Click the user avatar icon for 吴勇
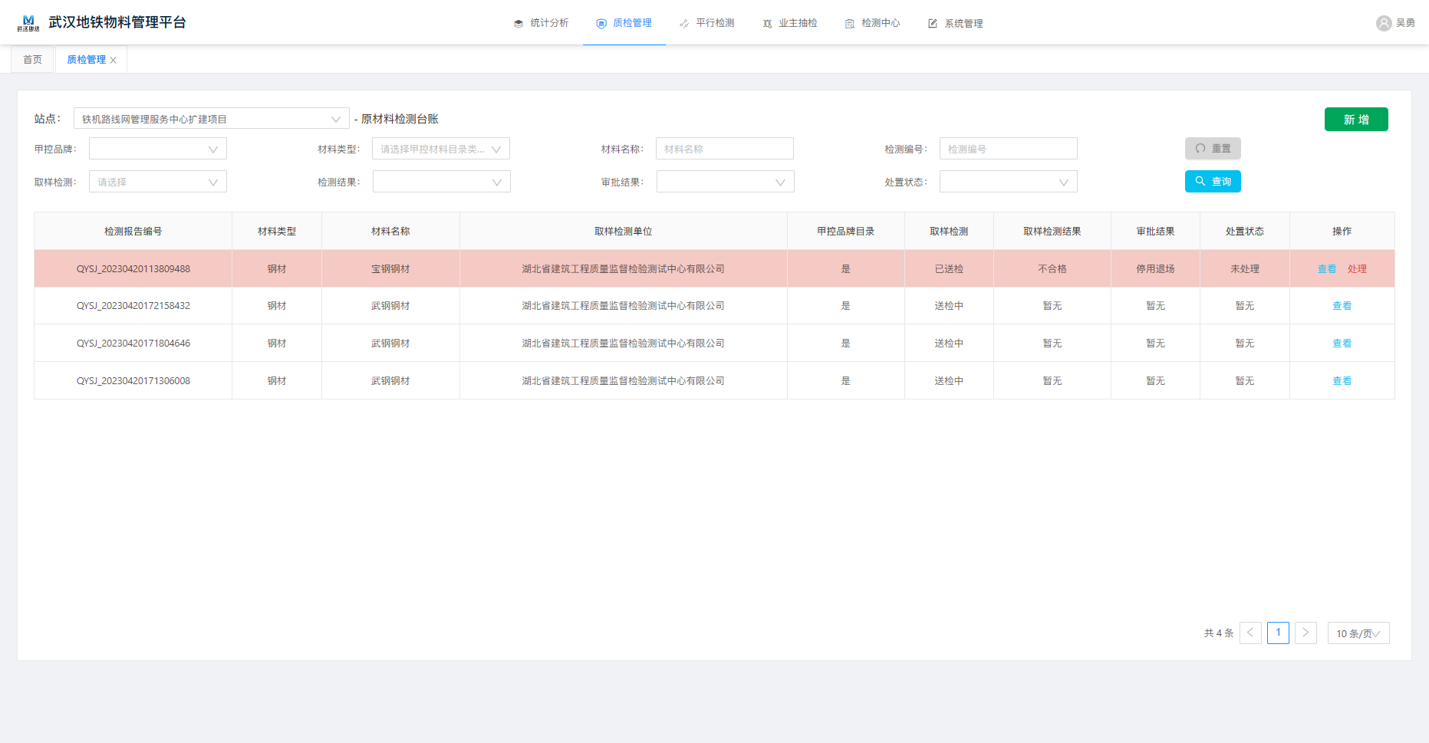Image resolution: width=1429 pixels, height=743 pixels. (x=1384, y=23)
